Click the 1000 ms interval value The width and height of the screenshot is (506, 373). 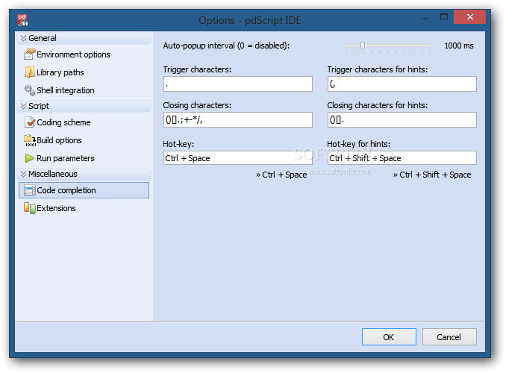pos(458,46)
